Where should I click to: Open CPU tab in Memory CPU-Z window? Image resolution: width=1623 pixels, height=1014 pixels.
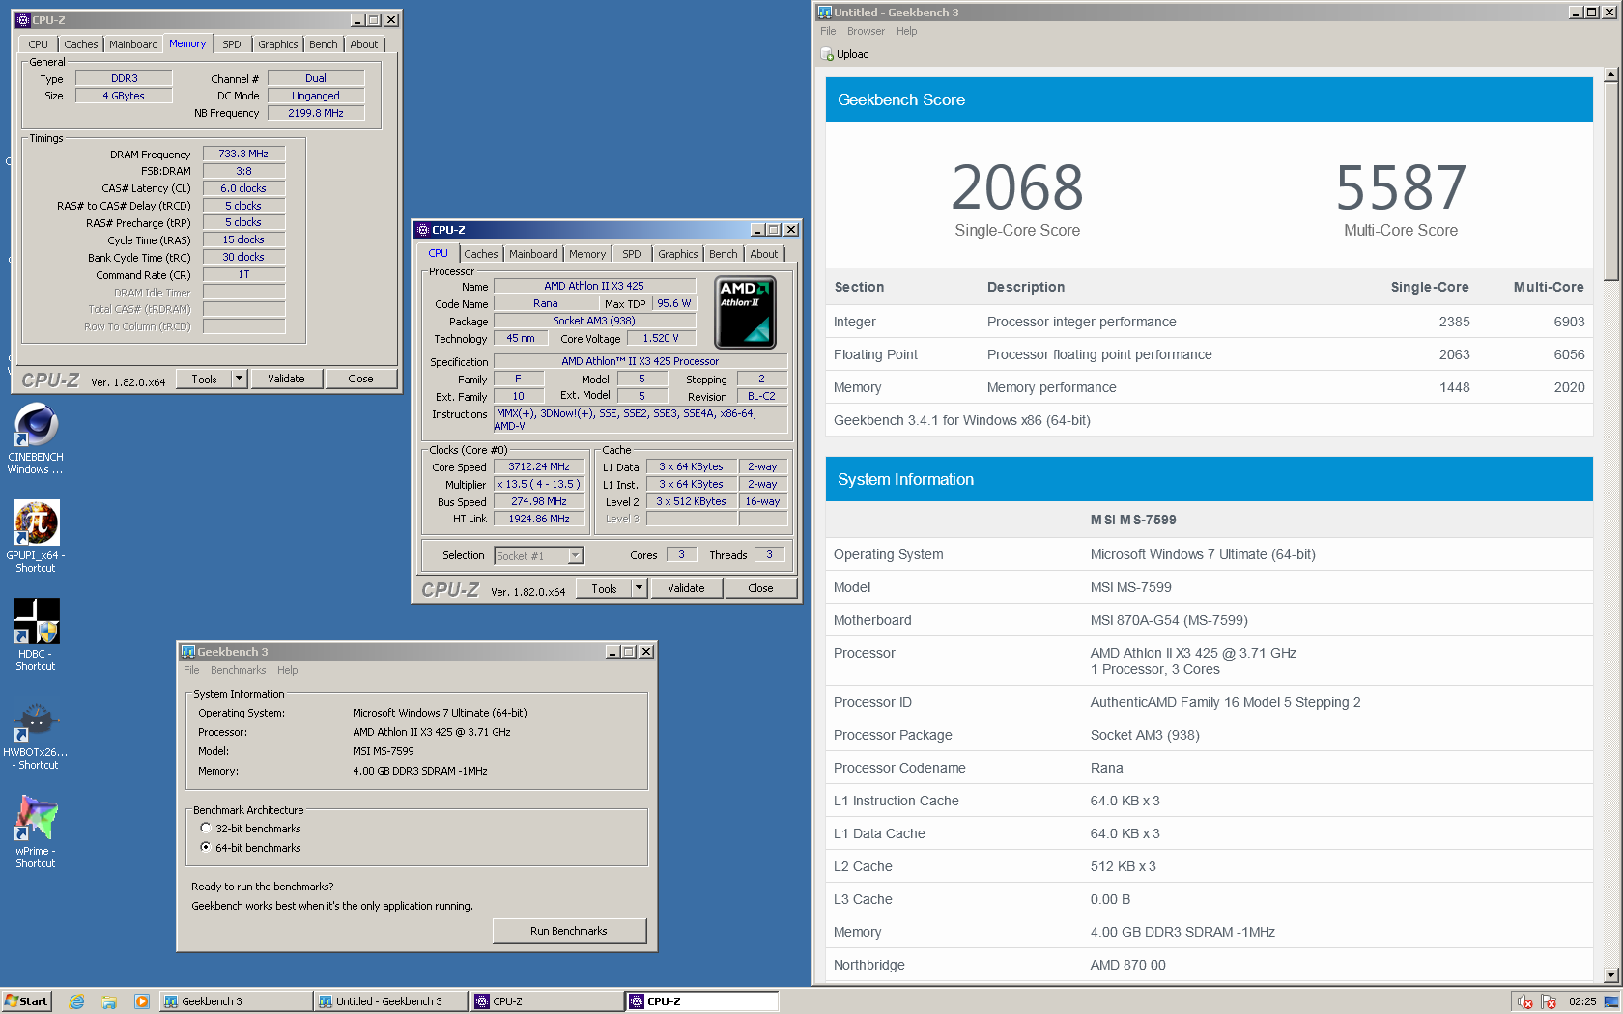coord(39,44)
